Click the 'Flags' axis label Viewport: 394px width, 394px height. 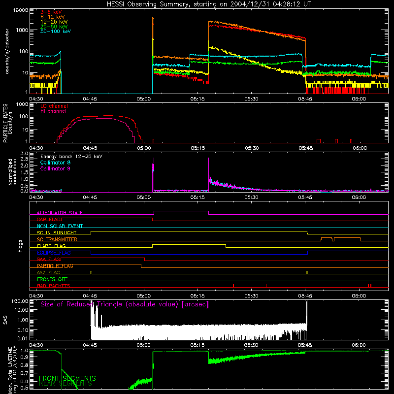[20, 246]
